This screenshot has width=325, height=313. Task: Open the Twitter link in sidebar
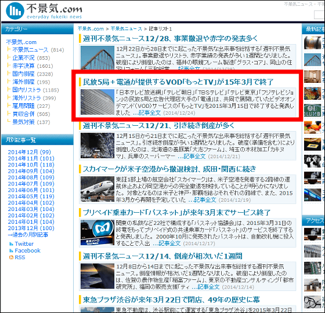pyautogui.click(x=24, y=244)
